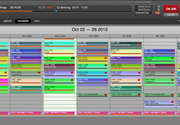180x125 pixels.
Task: Click the orange progress bar of the current track
Action: point(16,11)
